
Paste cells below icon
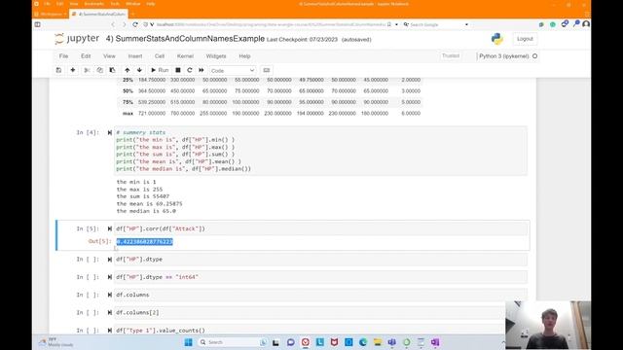113,70
